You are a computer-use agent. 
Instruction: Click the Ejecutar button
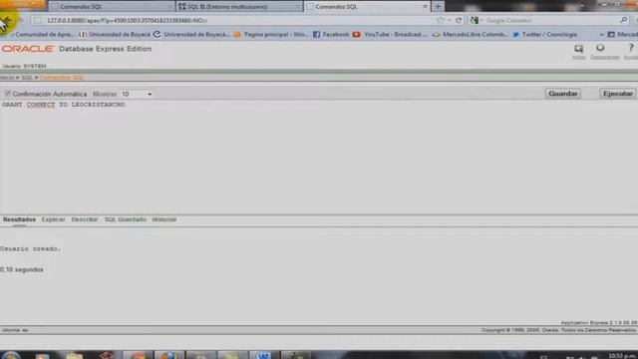pos(618,94)
